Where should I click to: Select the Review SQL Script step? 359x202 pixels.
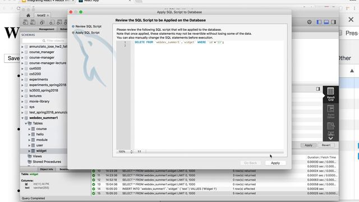[87, 26]
